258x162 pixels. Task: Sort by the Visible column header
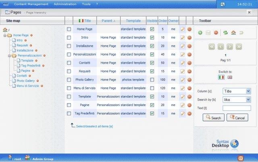(152, 21)
